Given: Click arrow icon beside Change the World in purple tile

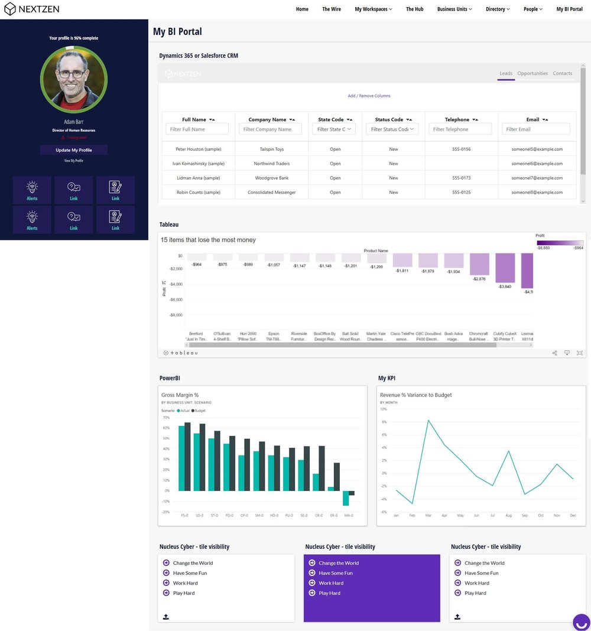Looking at the screenshot, I should point(311,562).
